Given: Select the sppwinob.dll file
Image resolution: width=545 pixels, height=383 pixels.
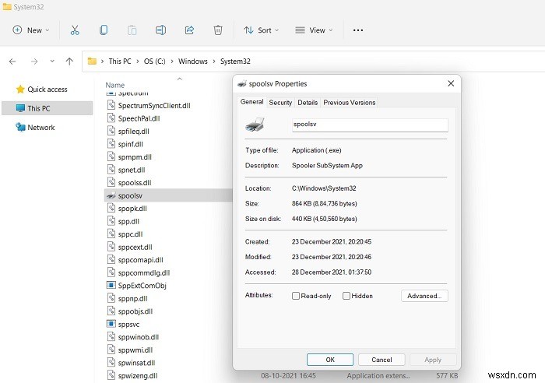Looking at the screenshot, I should pos(139,337).
